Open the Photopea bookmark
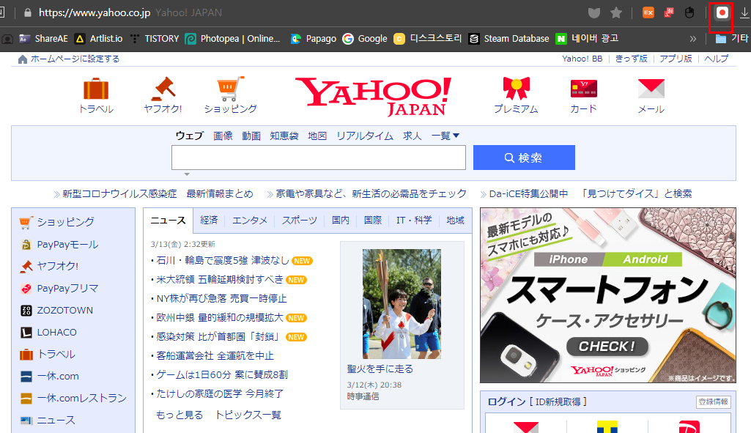Image resolution: width=751 pixels, height=433 pixels. [x=233, y=39]
